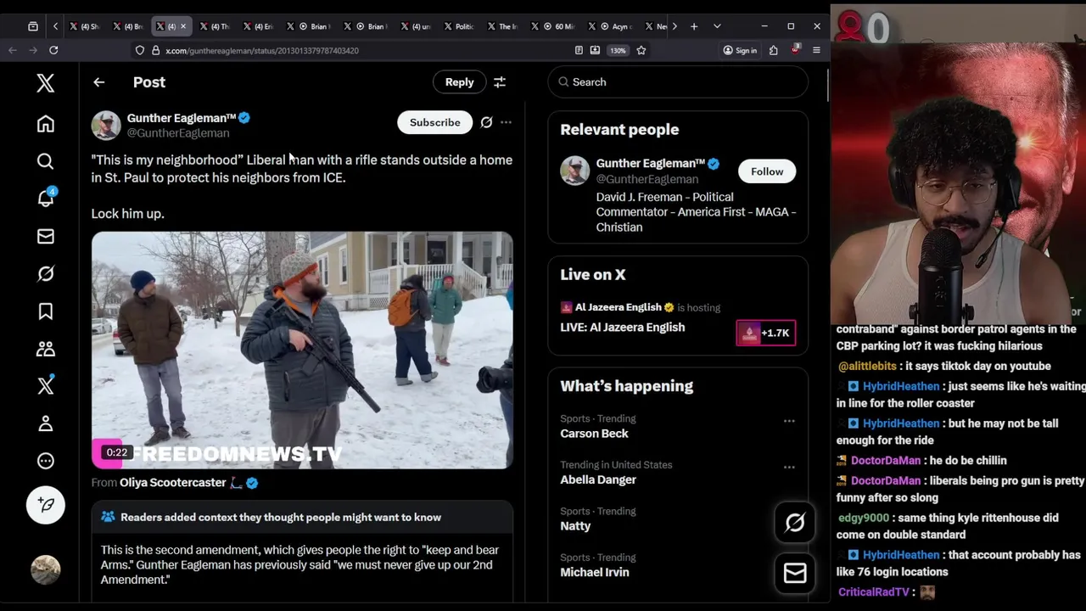Open a new browser tab
The height and width of the screenshot is (611, 1086).
(x=694, y=26)
